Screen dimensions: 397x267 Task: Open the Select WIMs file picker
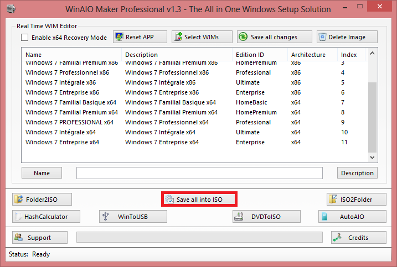pos(202,37)
